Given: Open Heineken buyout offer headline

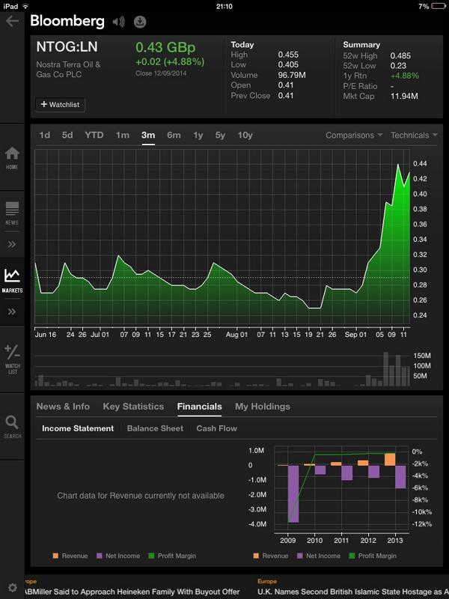Looking at the screenshot, I should [132, 592].
